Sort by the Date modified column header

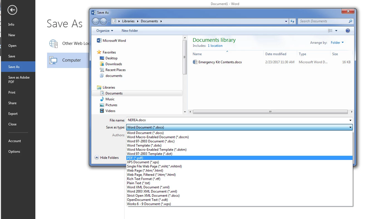click(280, 54)
